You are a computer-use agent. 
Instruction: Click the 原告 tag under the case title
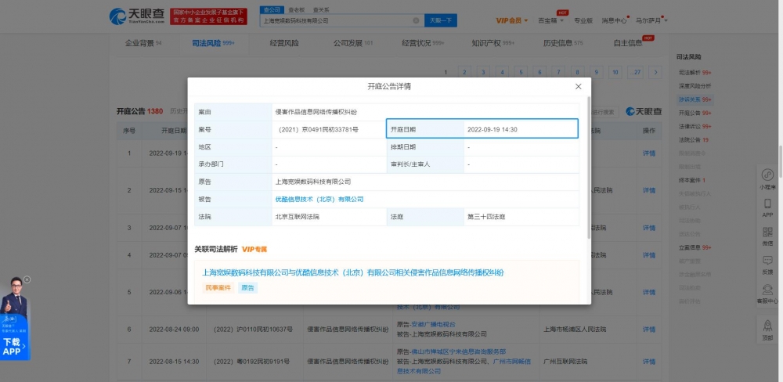pyautogui.click(x=247, y=287)
